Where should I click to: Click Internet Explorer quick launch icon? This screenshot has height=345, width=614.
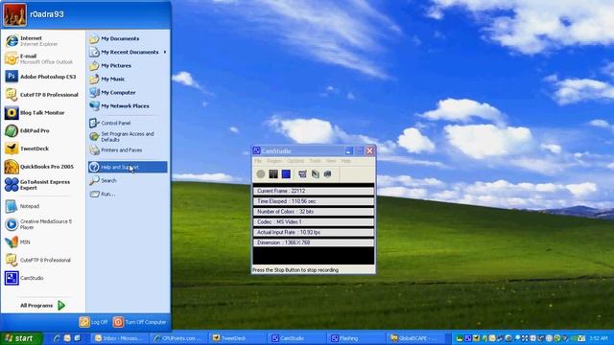coord(57,338)
